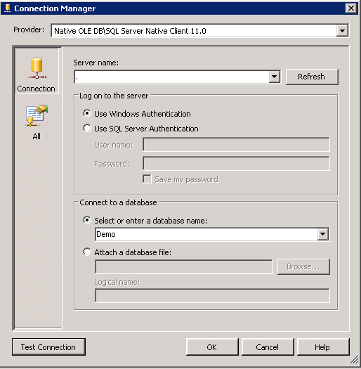The width and height of the screenshot is (361, 369).
Task: Click the window resize grip corner
Action: 354,360
